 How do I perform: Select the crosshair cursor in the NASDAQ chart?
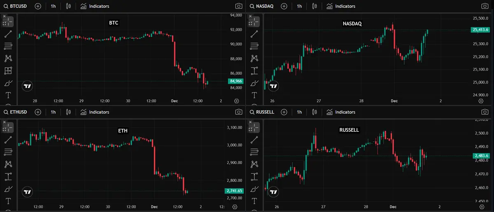coord(254,21)
